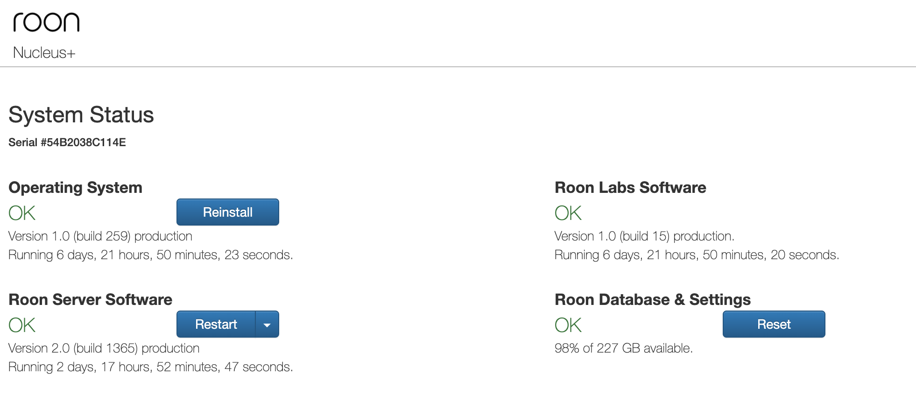Screen dimensions: 916x396
Task: Select the System Status heading
Action: (81, 115)
